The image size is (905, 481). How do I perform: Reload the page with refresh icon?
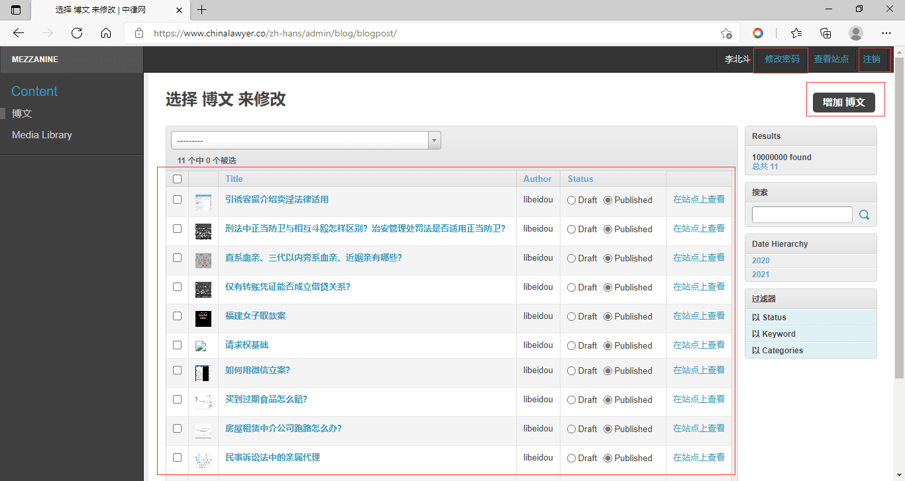pos(77,33)
